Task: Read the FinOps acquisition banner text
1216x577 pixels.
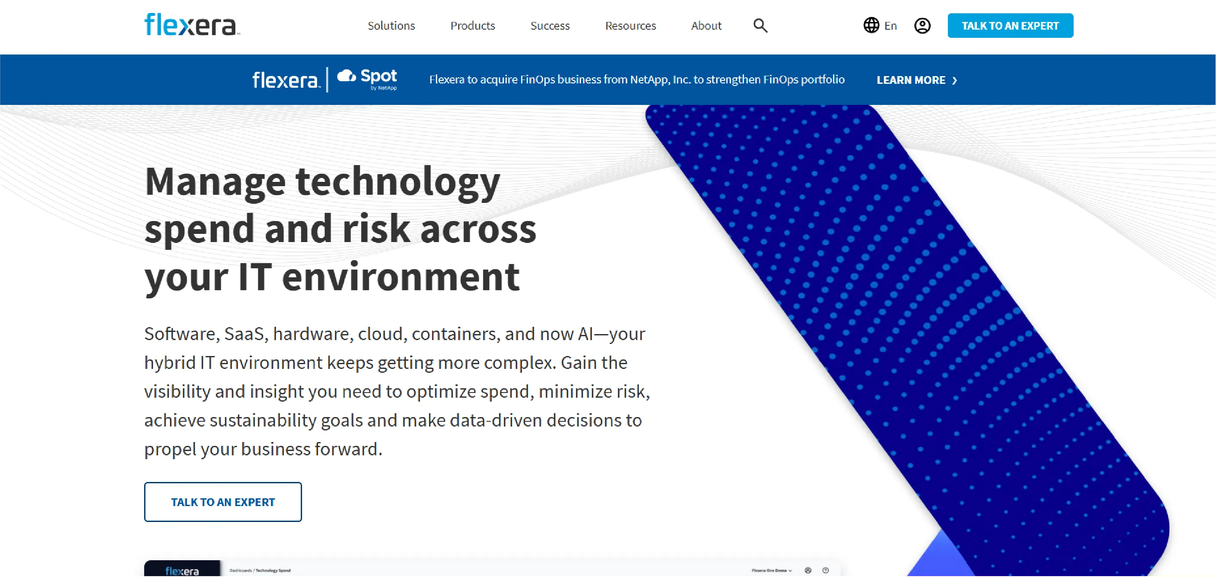Action: click(636, 79)
